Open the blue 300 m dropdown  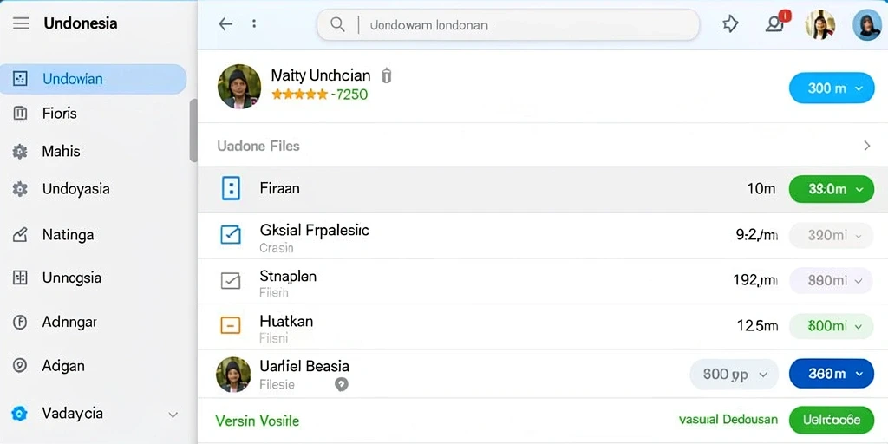[832, 88]
